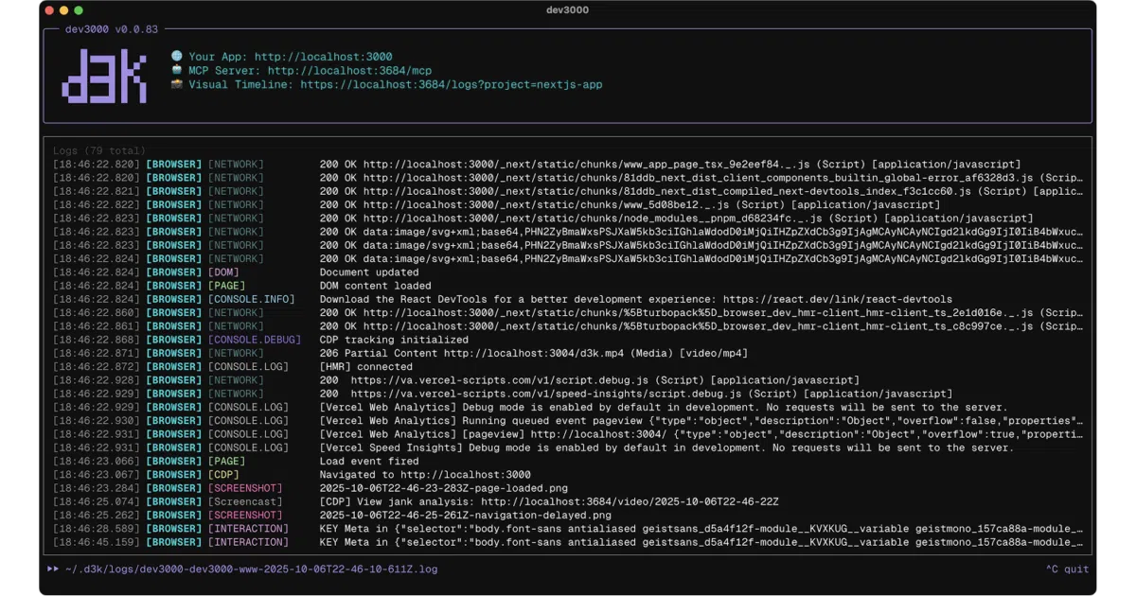
Task: Click the camera icon beside Visual Timeline
Action: [x=176, y=84]
